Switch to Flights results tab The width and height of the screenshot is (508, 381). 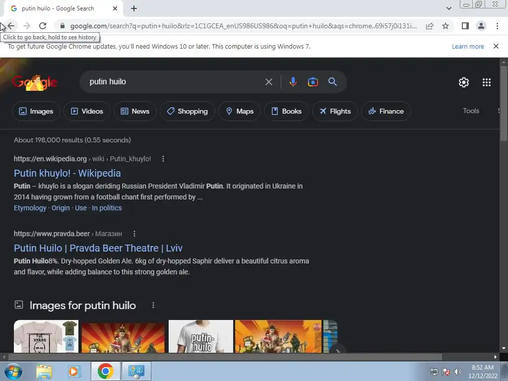[335, 111]
